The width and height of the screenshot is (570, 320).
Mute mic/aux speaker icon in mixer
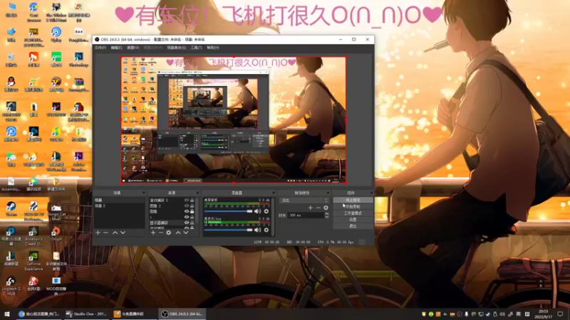258,230
